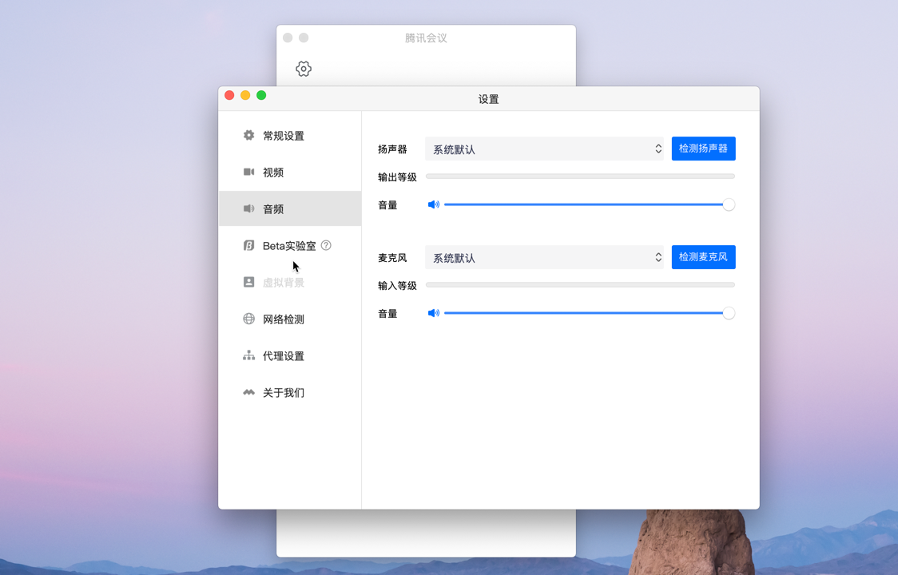Click the 检测麦克风 test button
Image resolution: width=898 pixels, height=575 pixels.
click(x=703, y=257)
